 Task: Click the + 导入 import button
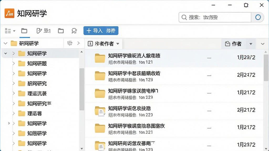tap(101, 31)
